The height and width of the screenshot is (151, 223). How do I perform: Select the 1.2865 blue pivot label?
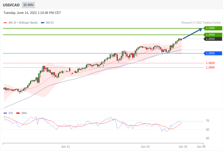[213, 53]
